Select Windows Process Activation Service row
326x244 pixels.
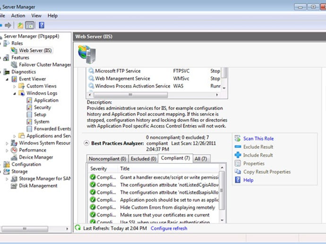tap(154, 86)
